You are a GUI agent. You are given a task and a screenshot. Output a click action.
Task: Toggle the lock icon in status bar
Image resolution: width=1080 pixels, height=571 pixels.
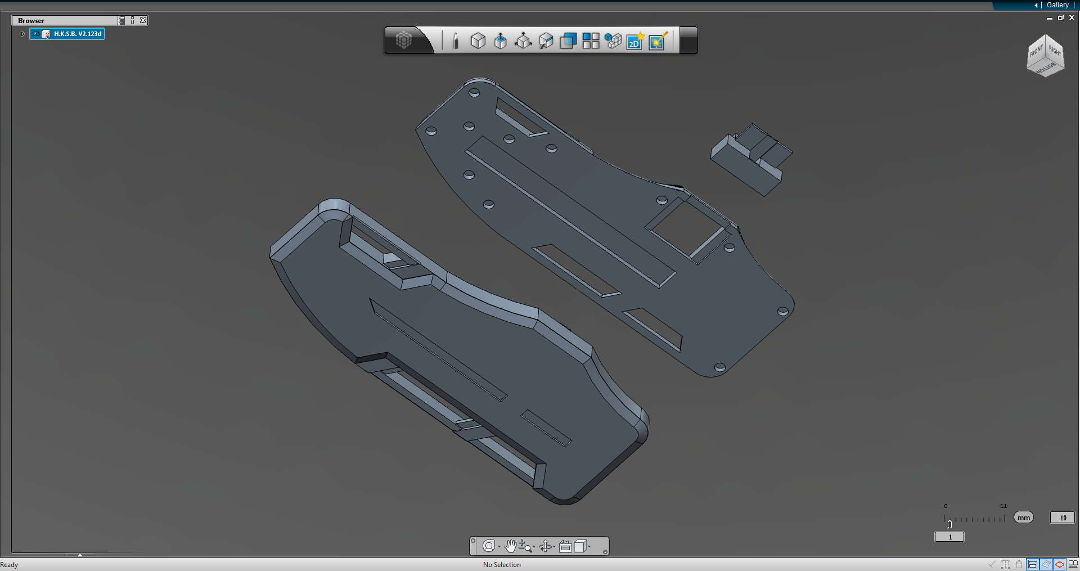pos(1019,564)
